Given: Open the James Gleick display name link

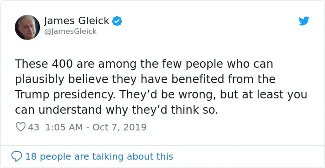Looking at the screenshot, I should [77, 21].
